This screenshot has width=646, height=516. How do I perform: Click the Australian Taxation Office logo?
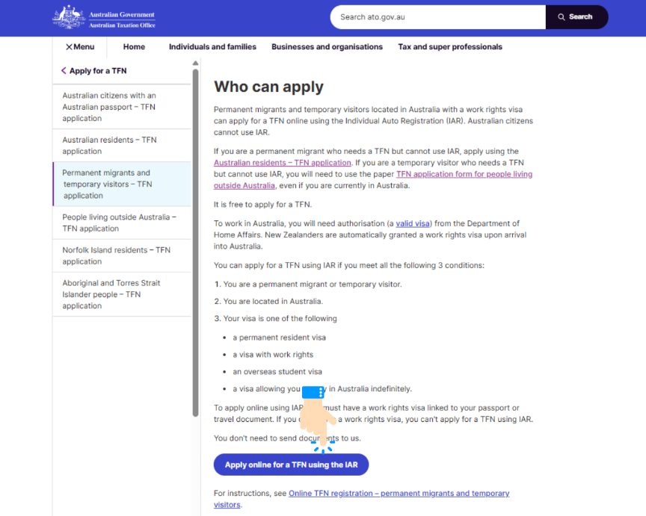pos(104,18)
